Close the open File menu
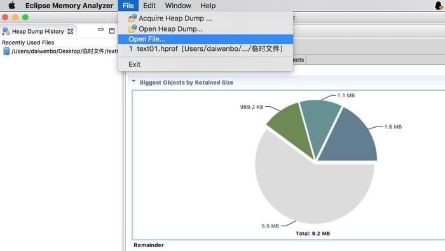Screen dimensions: 445x251 click(128, 6)
